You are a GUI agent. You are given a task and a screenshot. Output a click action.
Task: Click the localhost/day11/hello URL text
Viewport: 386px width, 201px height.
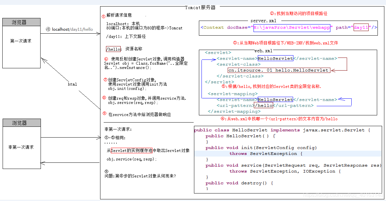click(x=72, y=29)
